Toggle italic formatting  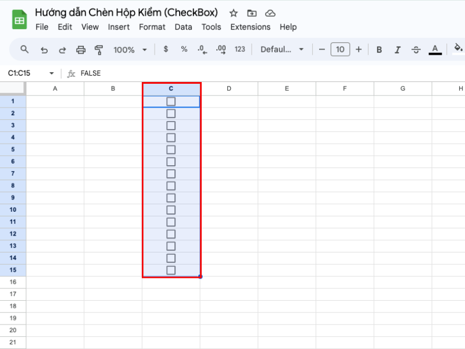tap(398, 49)
